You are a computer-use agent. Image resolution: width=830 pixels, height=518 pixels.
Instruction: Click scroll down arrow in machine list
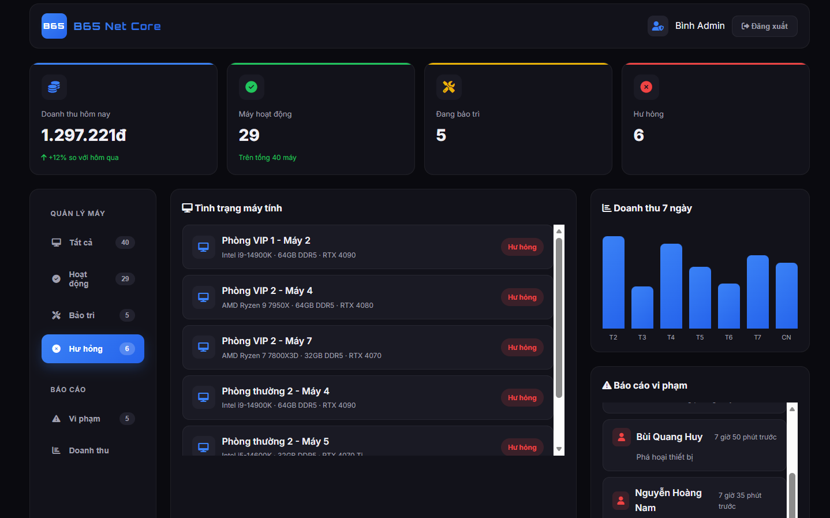coord(559,449)
